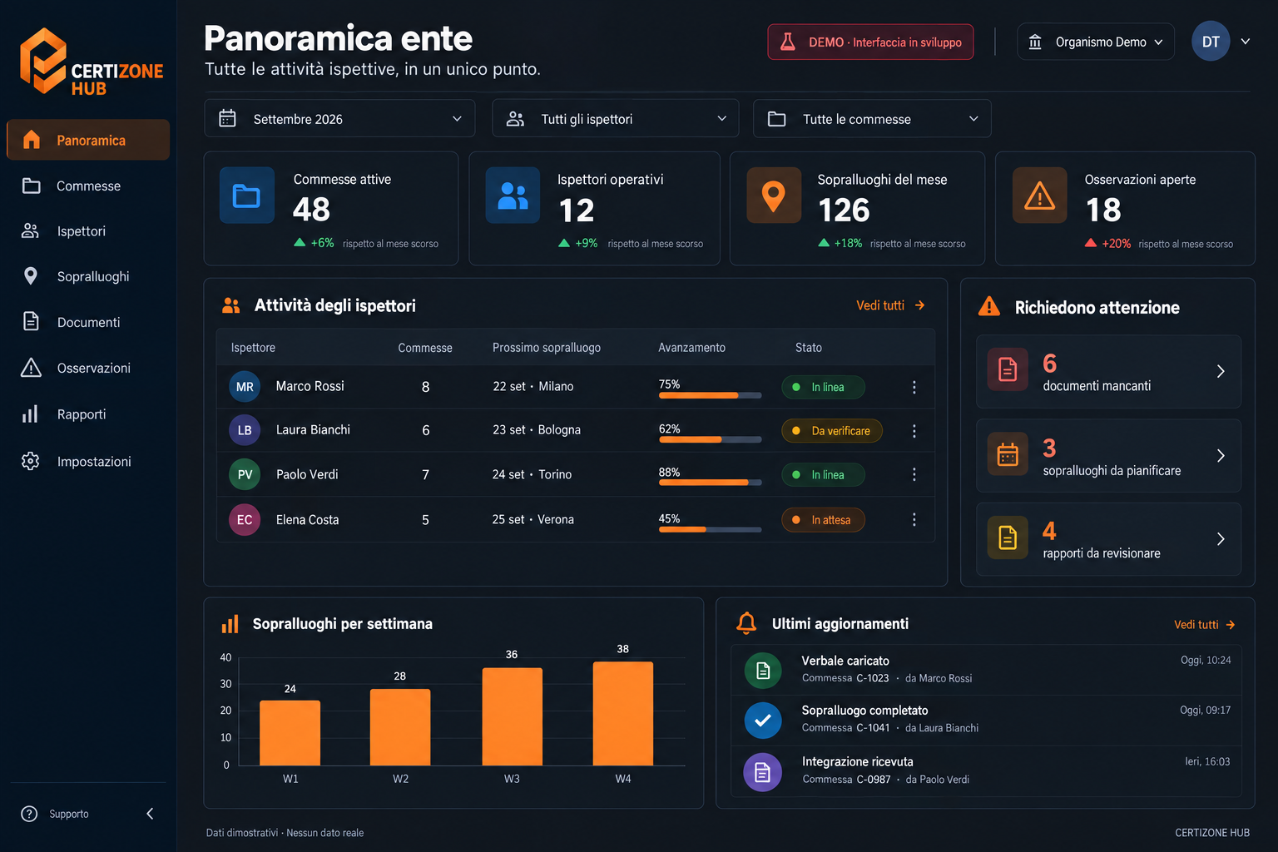Open row menu for Laura Bianchi
This screenshot has width=1278, height=852.
914,431
